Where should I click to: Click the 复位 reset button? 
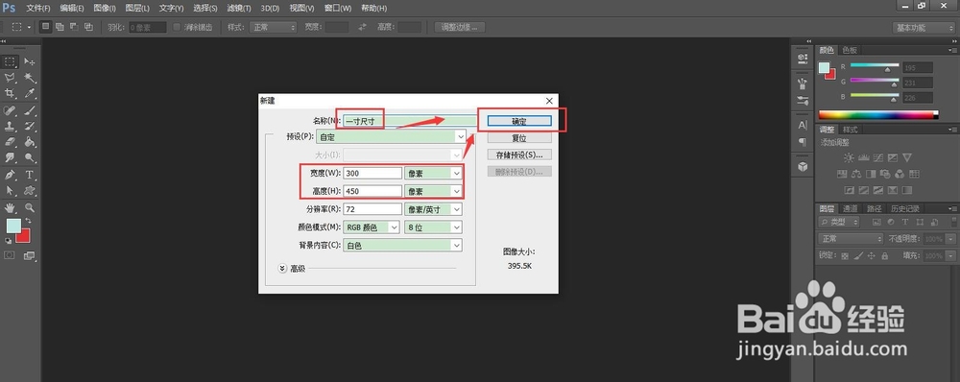coord(519,138)
